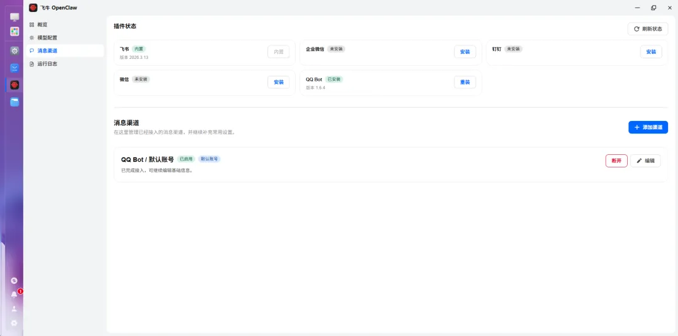The width and height of the screenshot is (678, 336).
Task: Open the blue app store dock icon
Action: click(14, 68)
